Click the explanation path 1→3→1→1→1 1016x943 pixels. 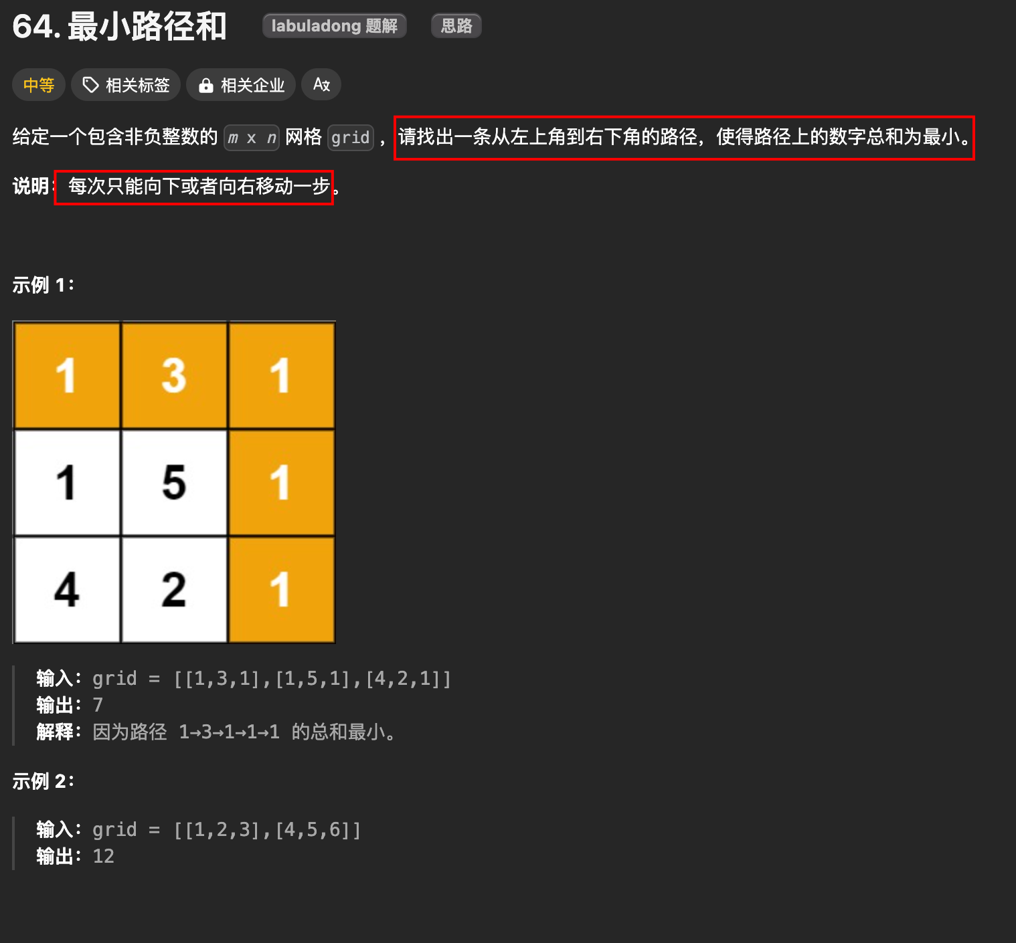coord(229,732)
